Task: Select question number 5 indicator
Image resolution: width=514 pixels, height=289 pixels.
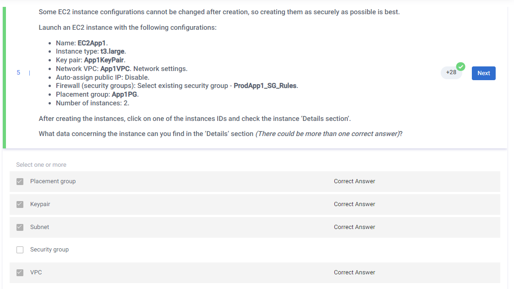Action: click(18, 72)
